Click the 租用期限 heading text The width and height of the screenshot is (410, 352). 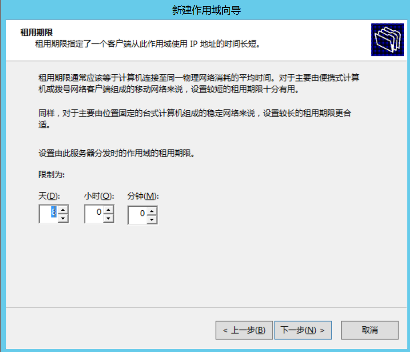[37, 32]
